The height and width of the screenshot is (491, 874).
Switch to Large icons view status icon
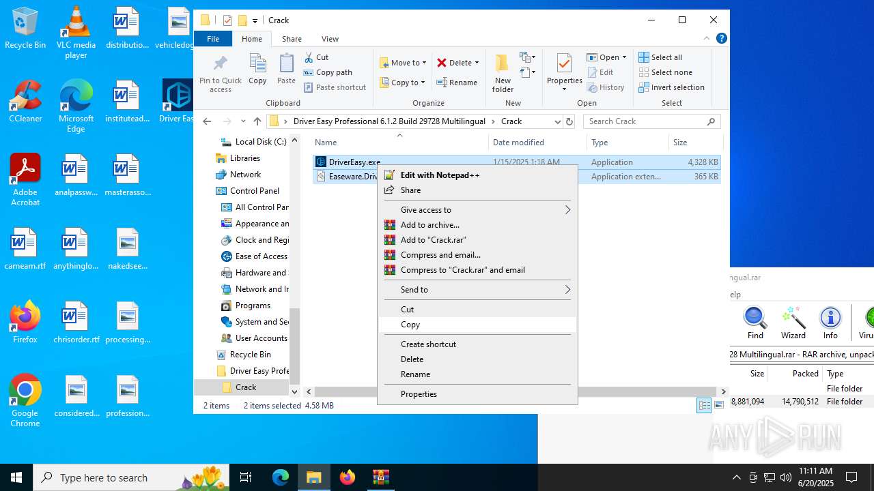coord(718,406)
